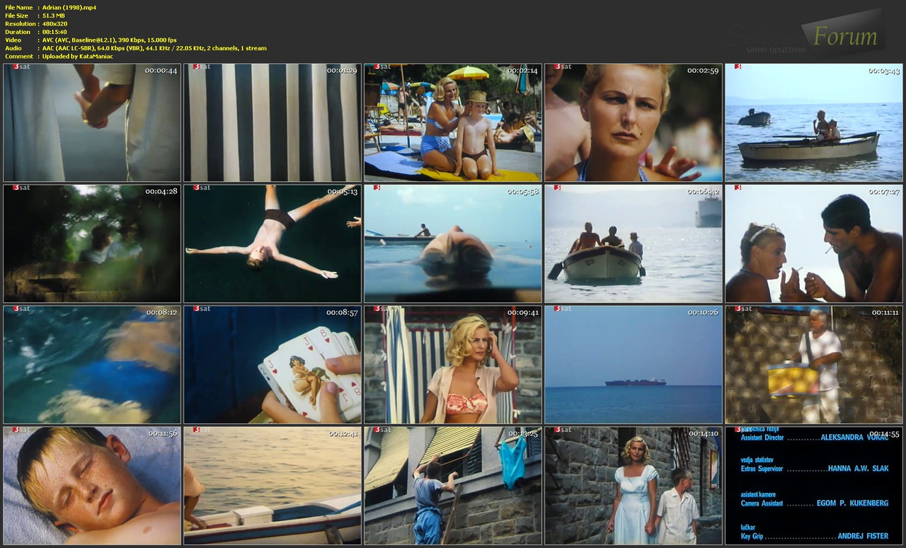Select the sleeping boy thumbnail at 00:11:56
This screenshot has height=548, width=906.
92,486
